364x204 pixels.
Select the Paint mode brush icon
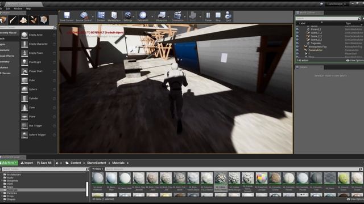pyautogui.click(x=13, y=20)
